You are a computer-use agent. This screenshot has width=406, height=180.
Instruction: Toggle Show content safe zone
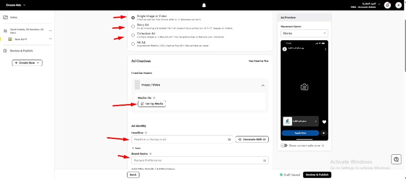tap(284, 145)
